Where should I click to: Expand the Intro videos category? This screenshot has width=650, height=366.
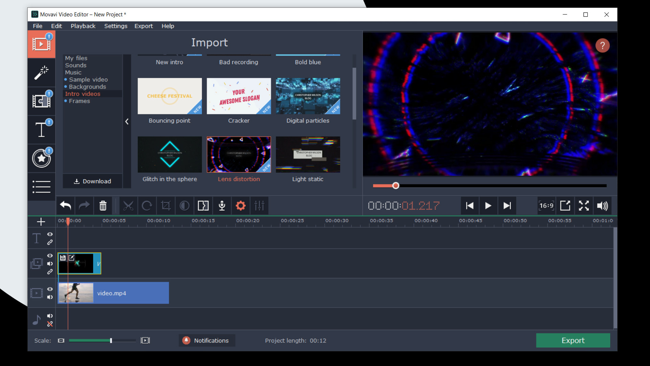(x=83, y=94)
